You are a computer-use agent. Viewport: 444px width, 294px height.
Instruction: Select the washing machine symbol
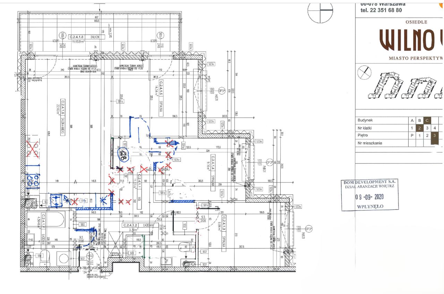(x=64, y=259)
